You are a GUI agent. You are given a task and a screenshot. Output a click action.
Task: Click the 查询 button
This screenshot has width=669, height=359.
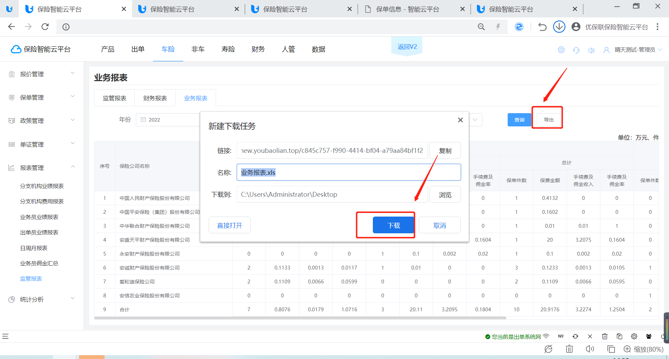(520, 120)
